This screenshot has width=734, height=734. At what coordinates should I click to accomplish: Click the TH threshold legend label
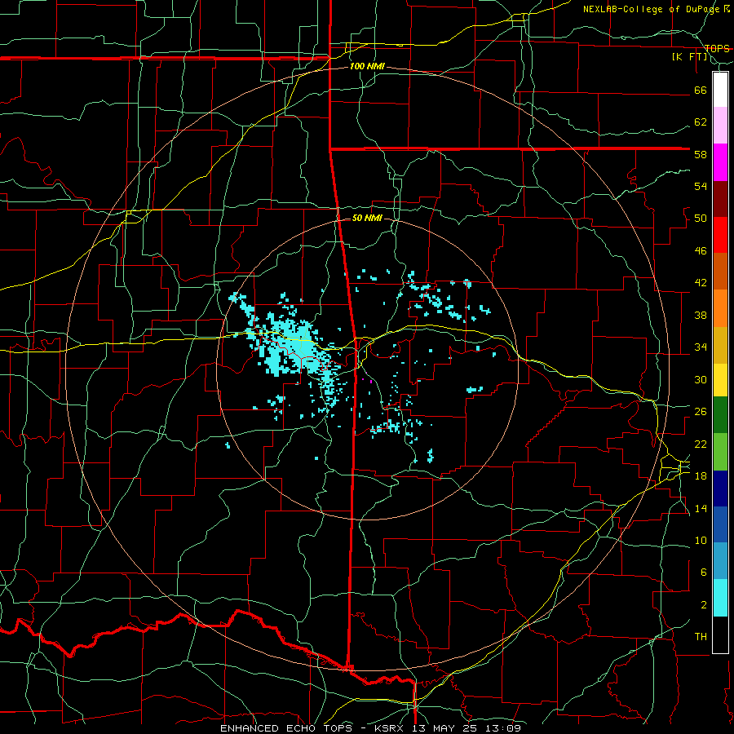701,637
